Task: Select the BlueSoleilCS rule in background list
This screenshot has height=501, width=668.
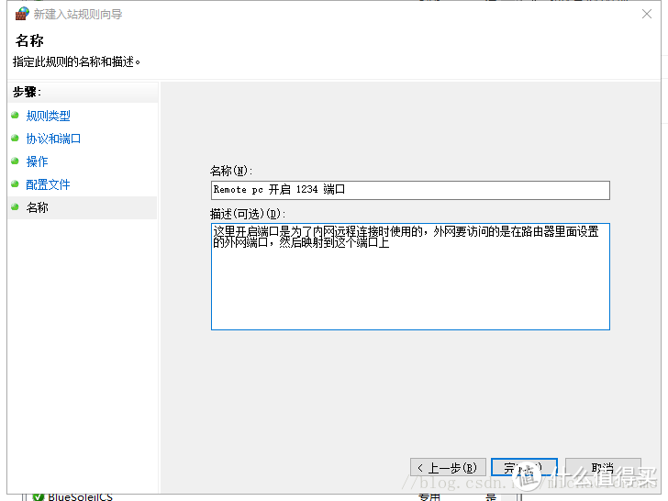Action: 79,496
